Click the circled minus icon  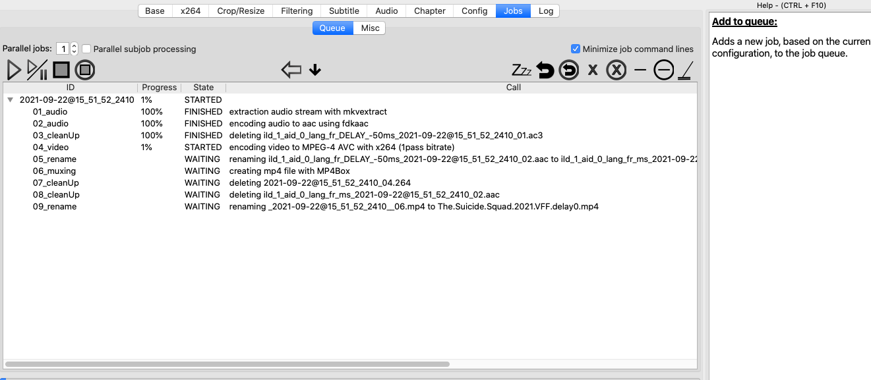pyautogui.click(x=663, y=70)
